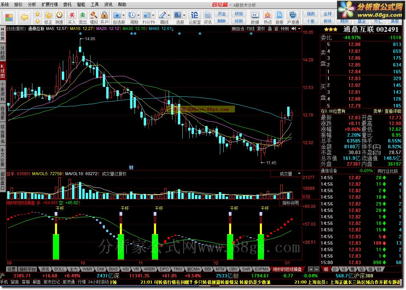Click 卖单! 查看详细 link

coord(387,111)
